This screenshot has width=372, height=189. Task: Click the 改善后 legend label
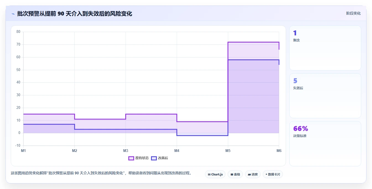163,158
